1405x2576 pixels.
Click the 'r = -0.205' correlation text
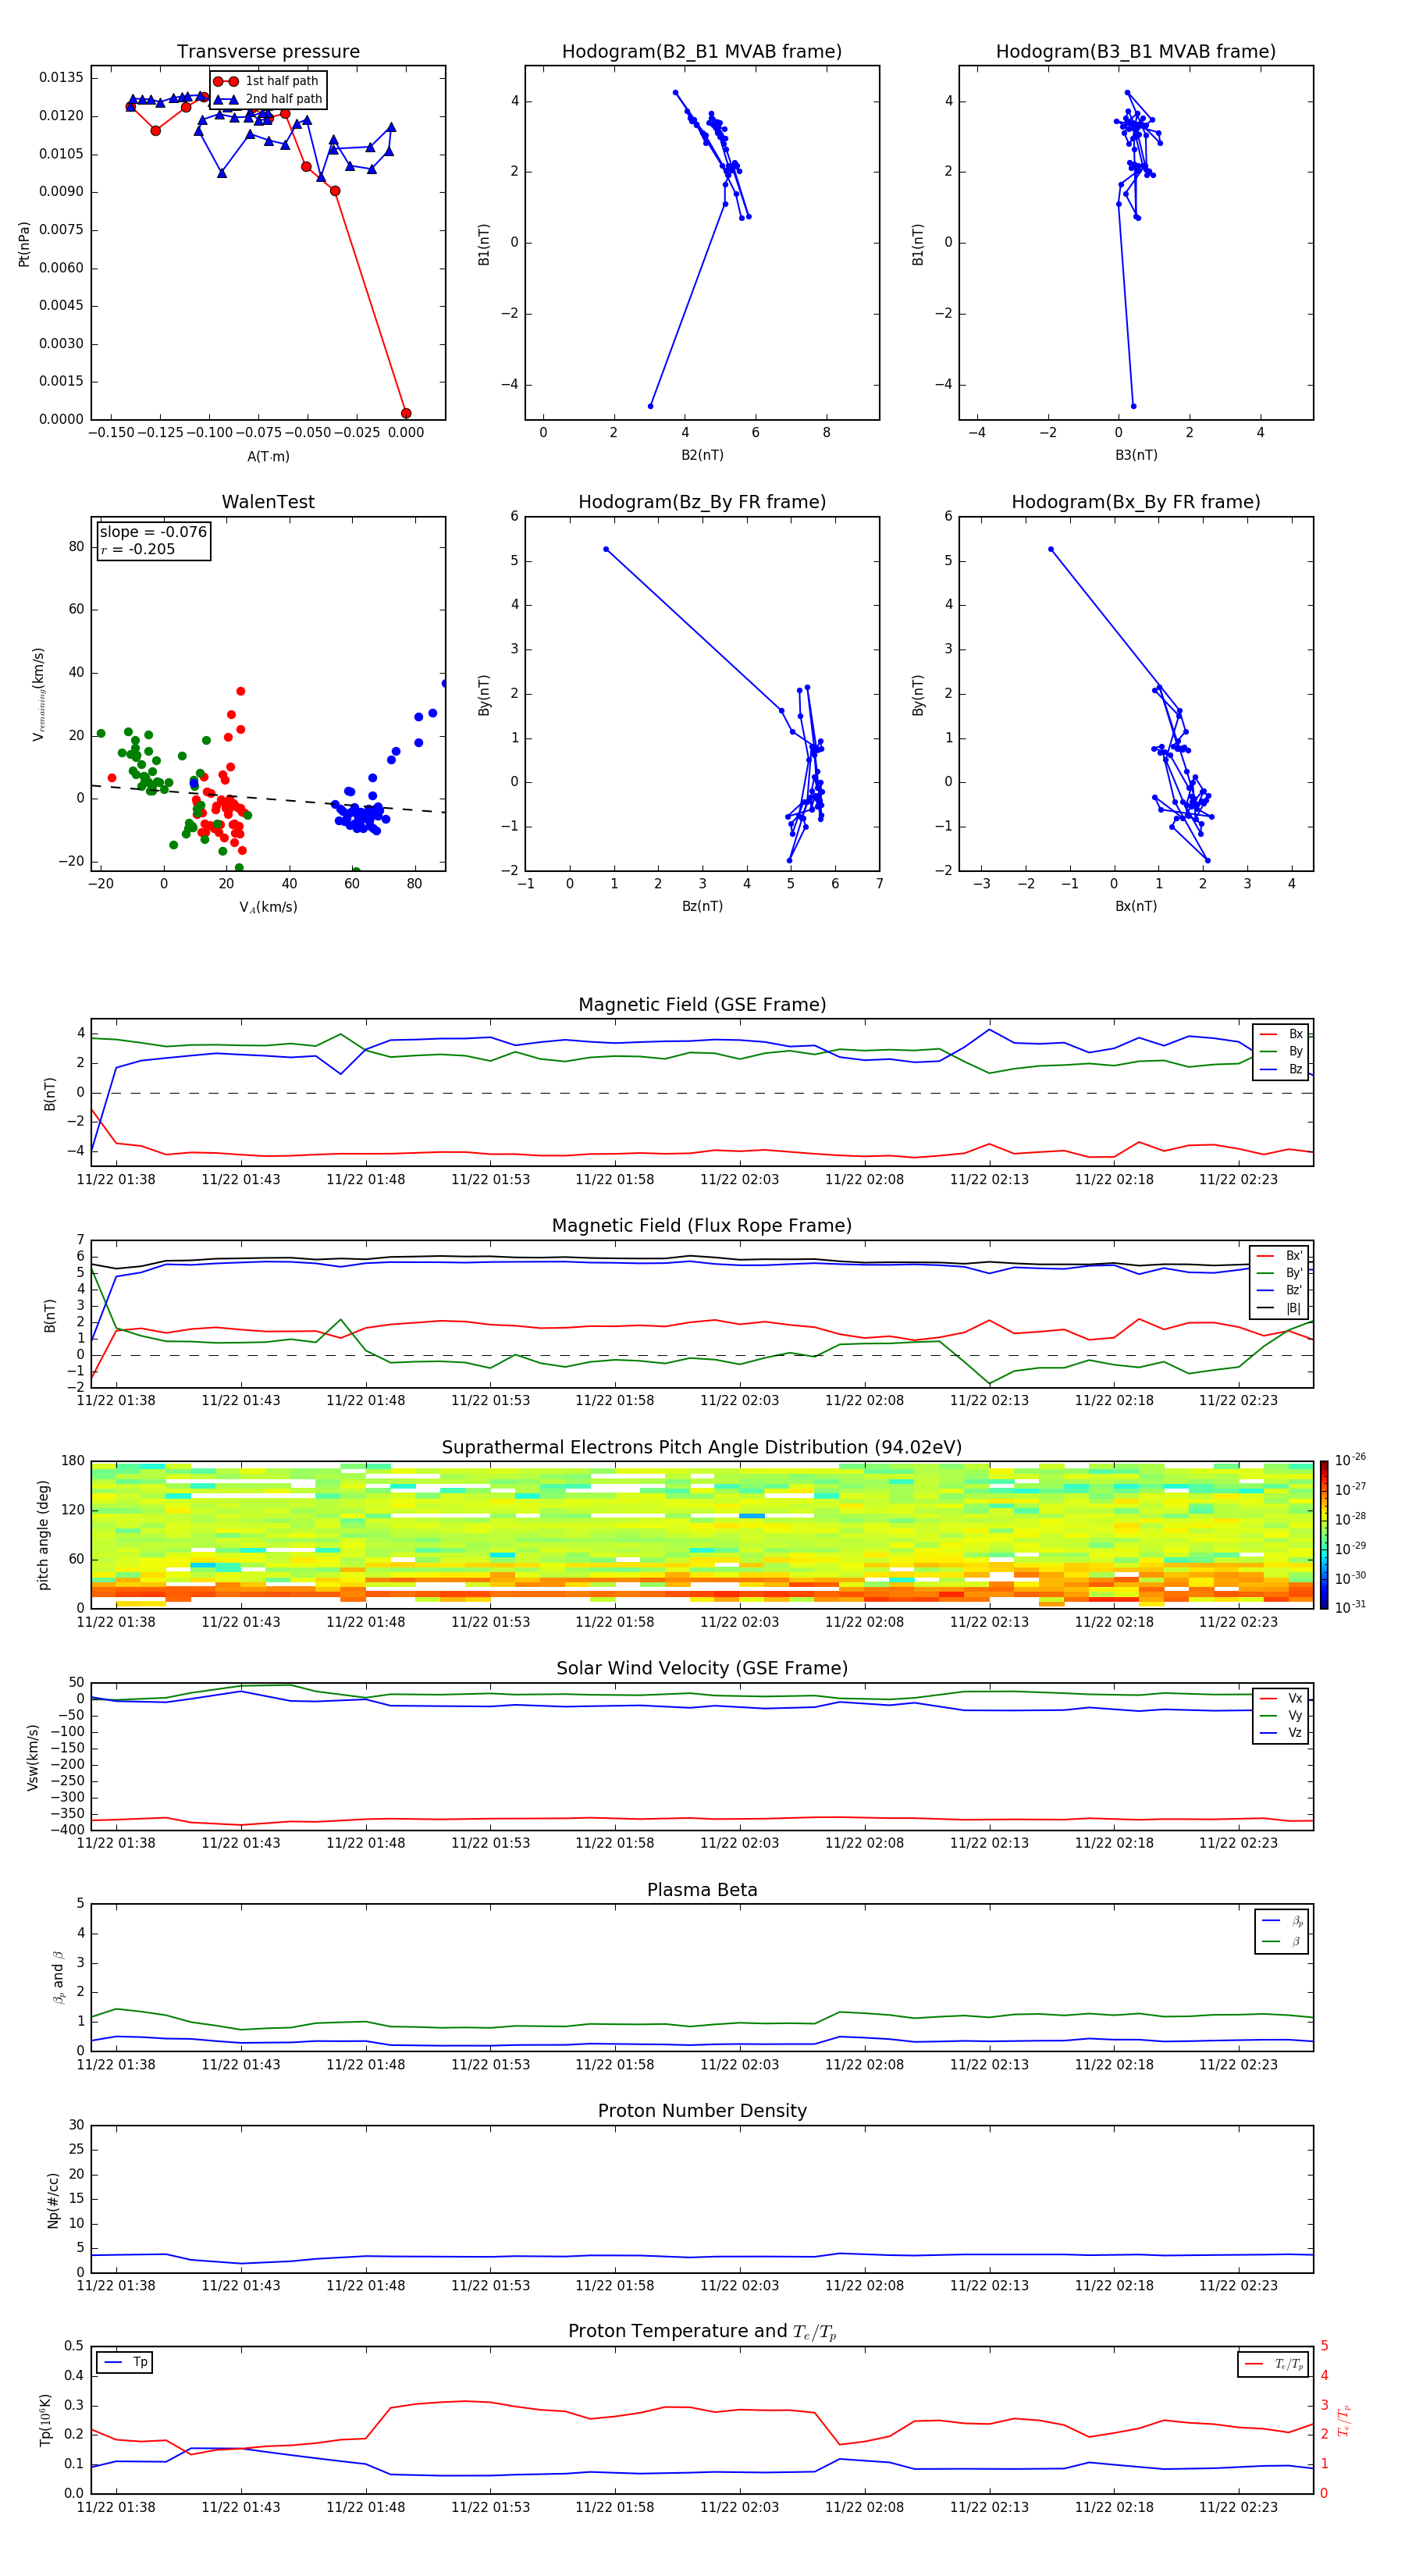pos(138,549)
